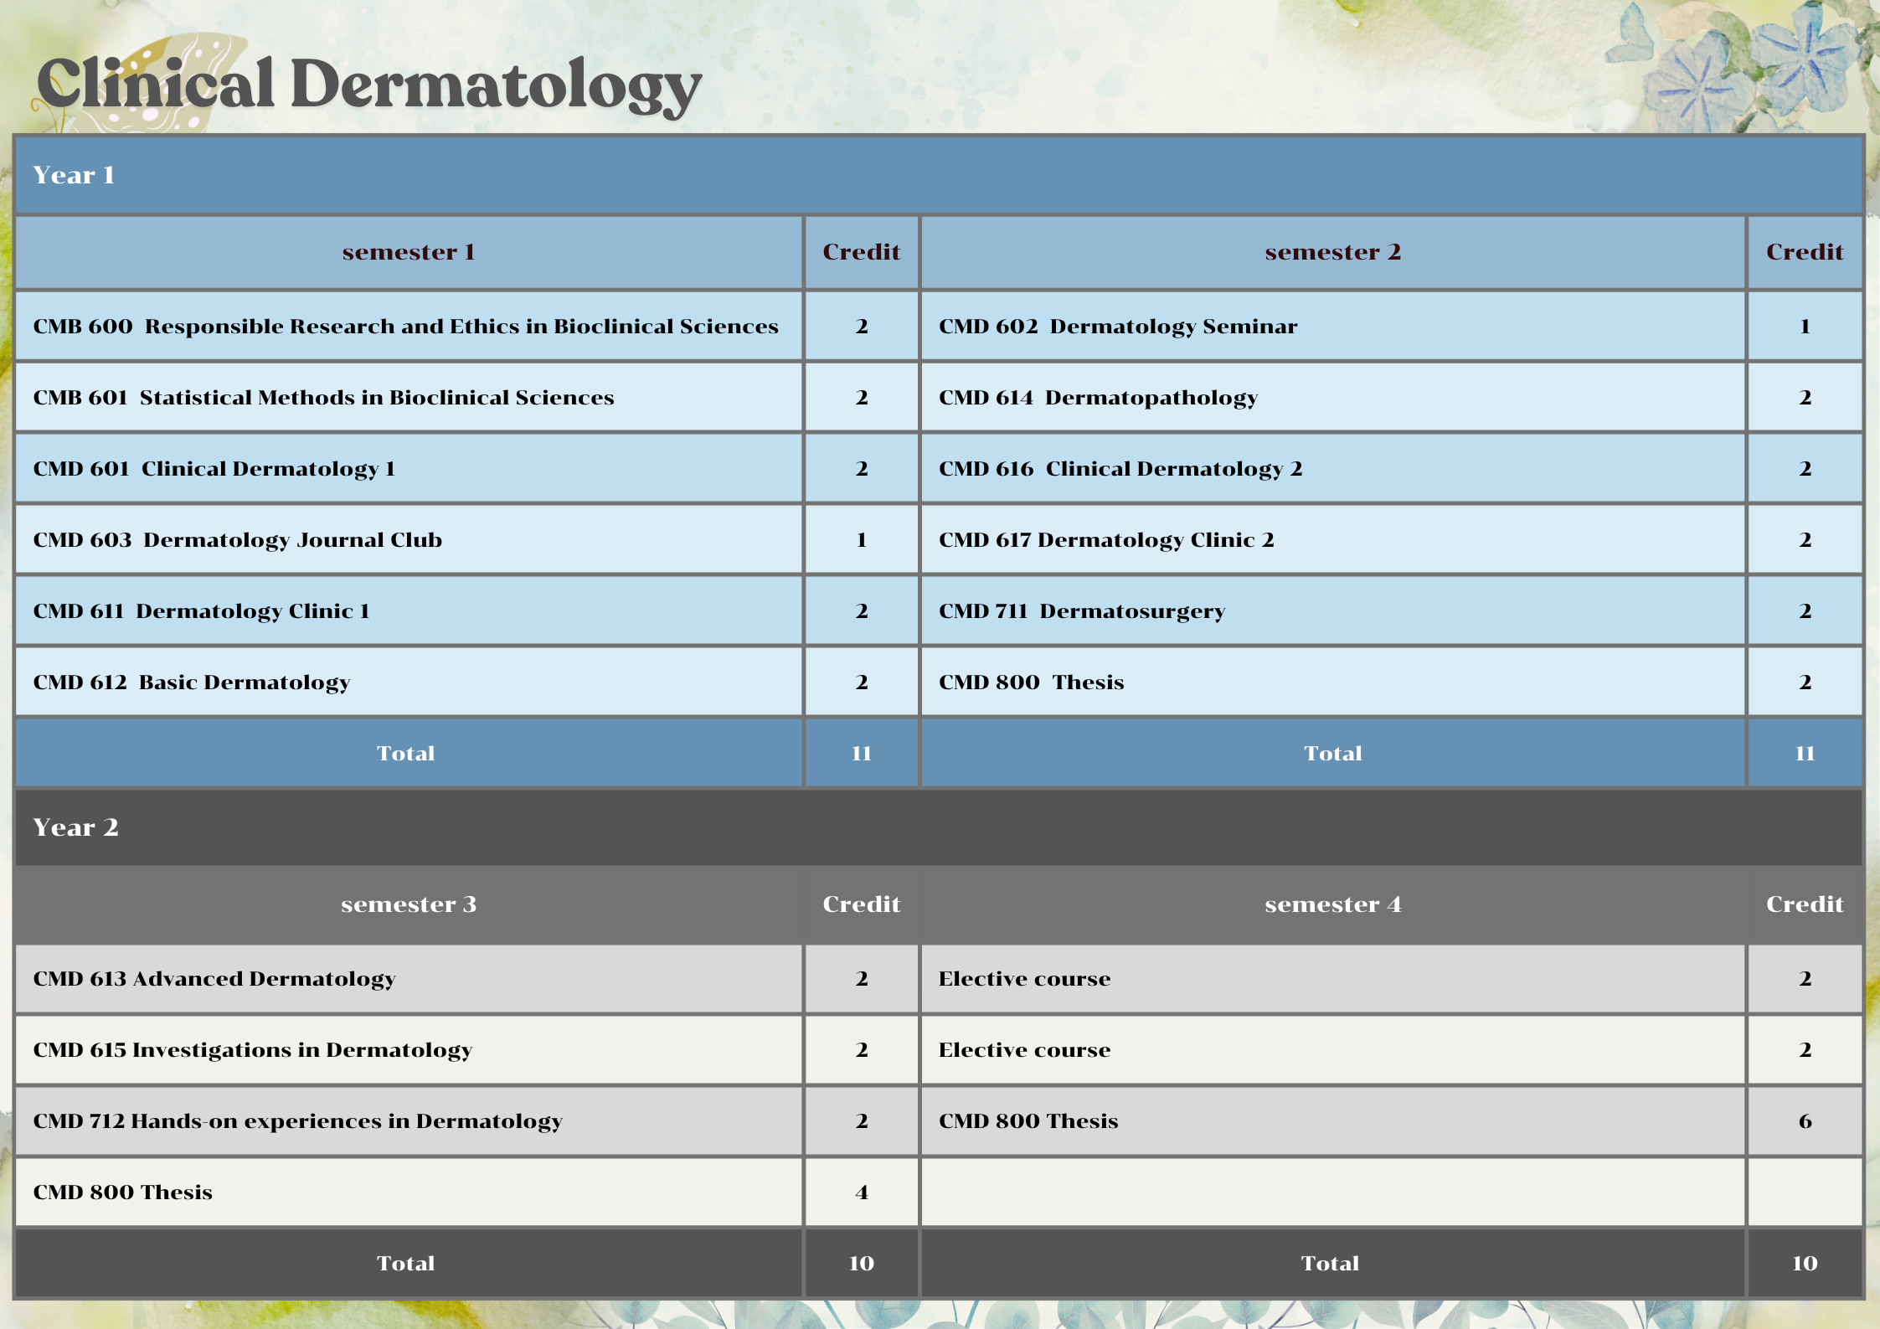1880x1329 pixels.
Task: Select CMD 711 Dermatosurgery cell
Action: click(1081, 611)
